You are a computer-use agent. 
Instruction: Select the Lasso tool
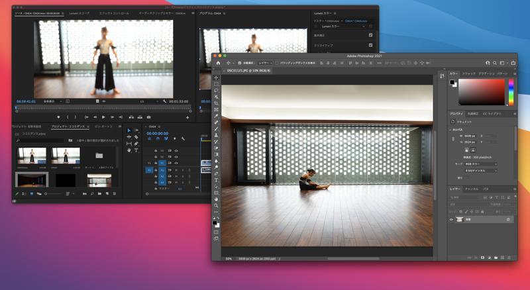pyautogui.click(x=216, y=91)
